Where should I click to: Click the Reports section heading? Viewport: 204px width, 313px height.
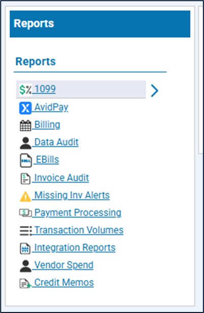(36, 61)
